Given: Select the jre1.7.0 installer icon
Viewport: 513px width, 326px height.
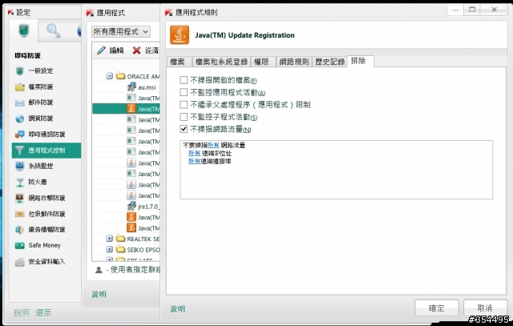Looking at the screenshot, I should coord(131,207).
